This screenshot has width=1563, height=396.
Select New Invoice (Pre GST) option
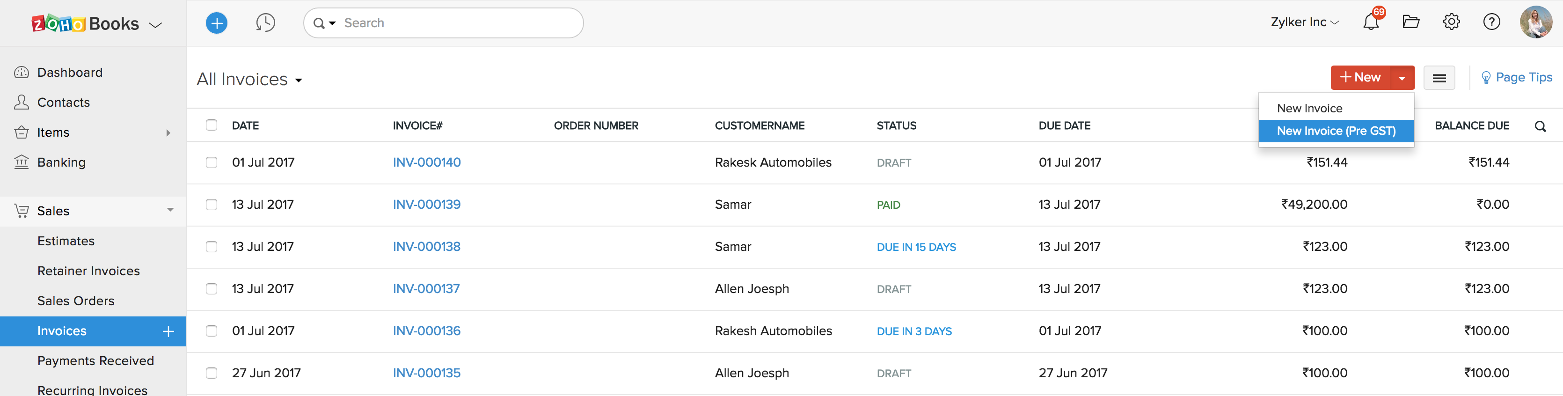(1336, 131)
